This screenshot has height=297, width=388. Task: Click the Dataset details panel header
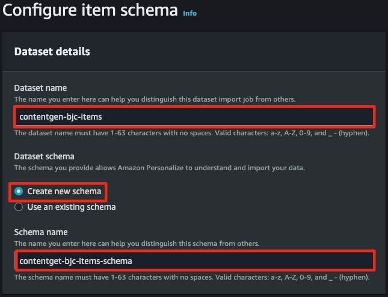(x=52, y=52)
